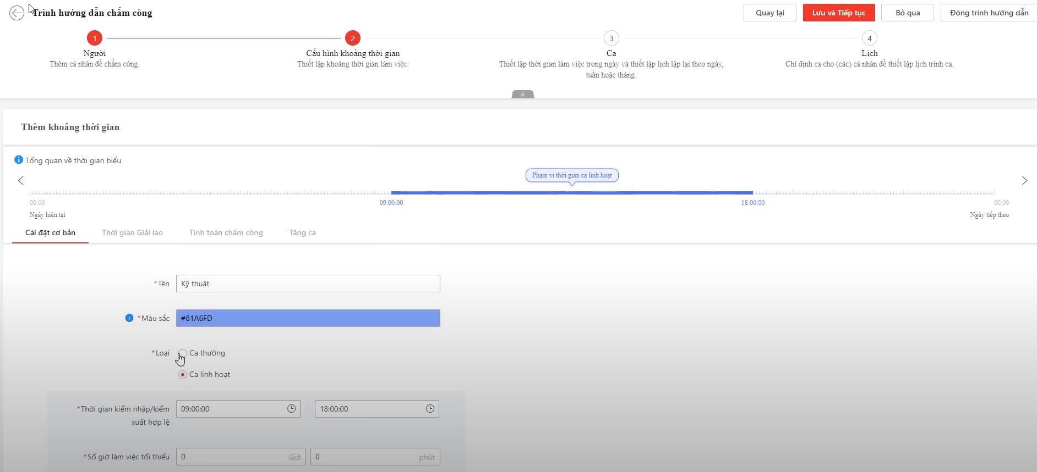The width and height of the screenshot is (1037, 472).
Task: Click the Tên input field with Kỹ thuật
Action: pos(308,284)
